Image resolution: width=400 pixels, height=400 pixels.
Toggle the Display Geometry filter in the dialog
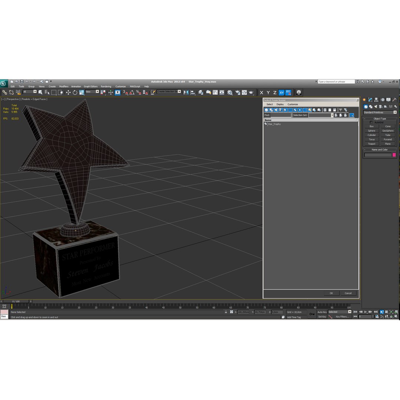click(266, 110)
